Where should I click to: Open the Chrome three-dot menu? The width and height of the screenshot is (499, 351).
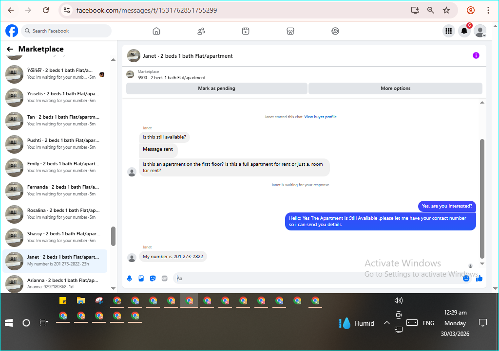[488, 10]
